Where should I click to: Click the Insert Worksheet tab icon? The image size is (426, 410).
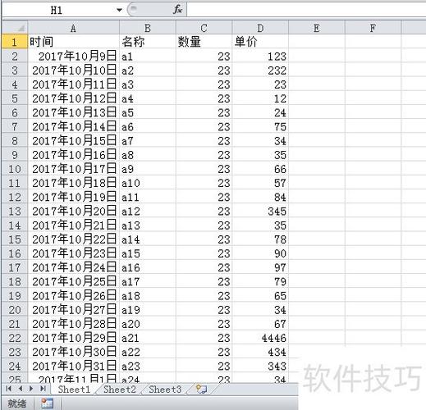(201, 389)
